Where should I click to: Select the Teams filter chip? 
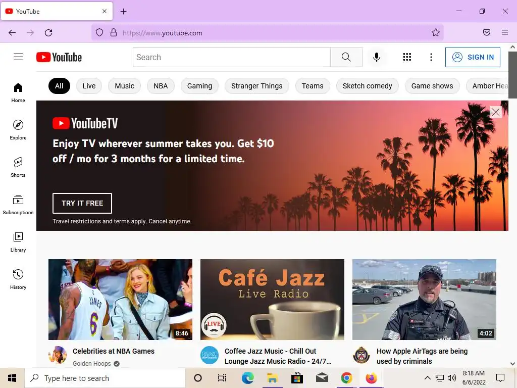[313, 86]
